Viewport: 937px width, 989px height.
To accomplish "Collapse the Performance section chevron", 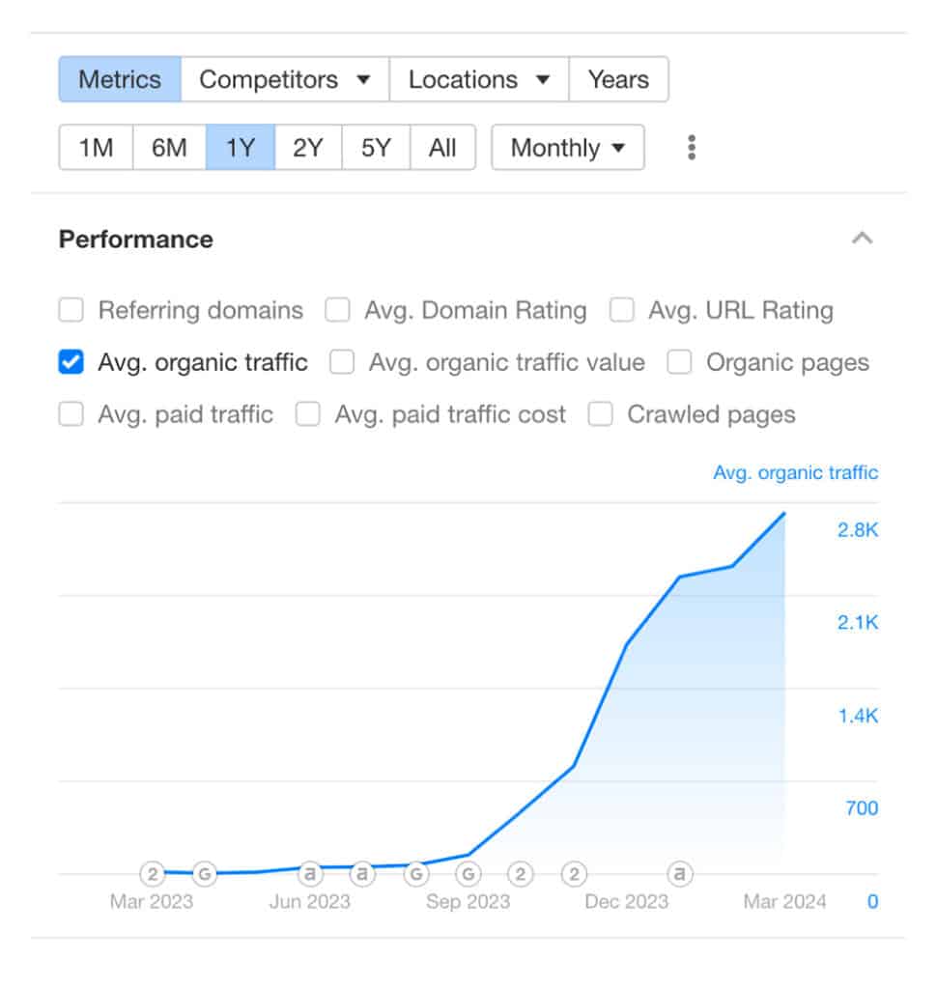I will pos(863,238).
